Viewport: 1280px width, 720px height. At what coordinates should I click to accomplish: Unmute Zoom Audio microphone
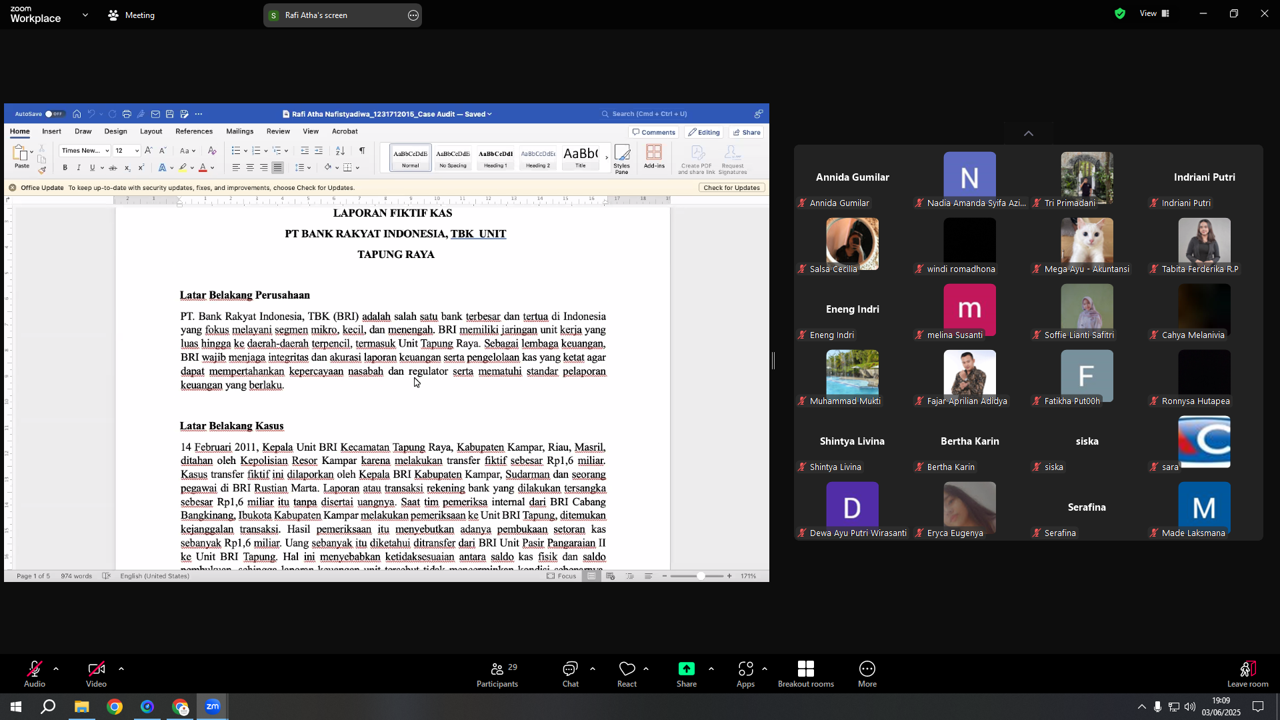point(35,675)
